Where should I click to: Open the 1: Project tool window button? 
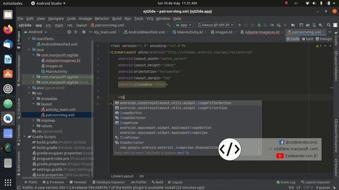coord(19,40)
